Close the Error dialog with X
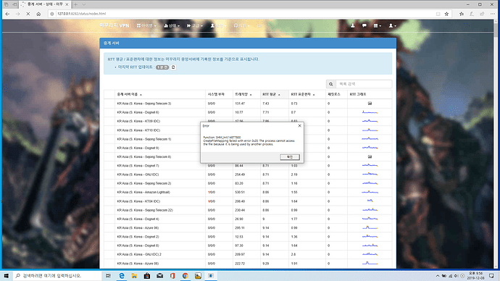 click(x=299, y=126)
